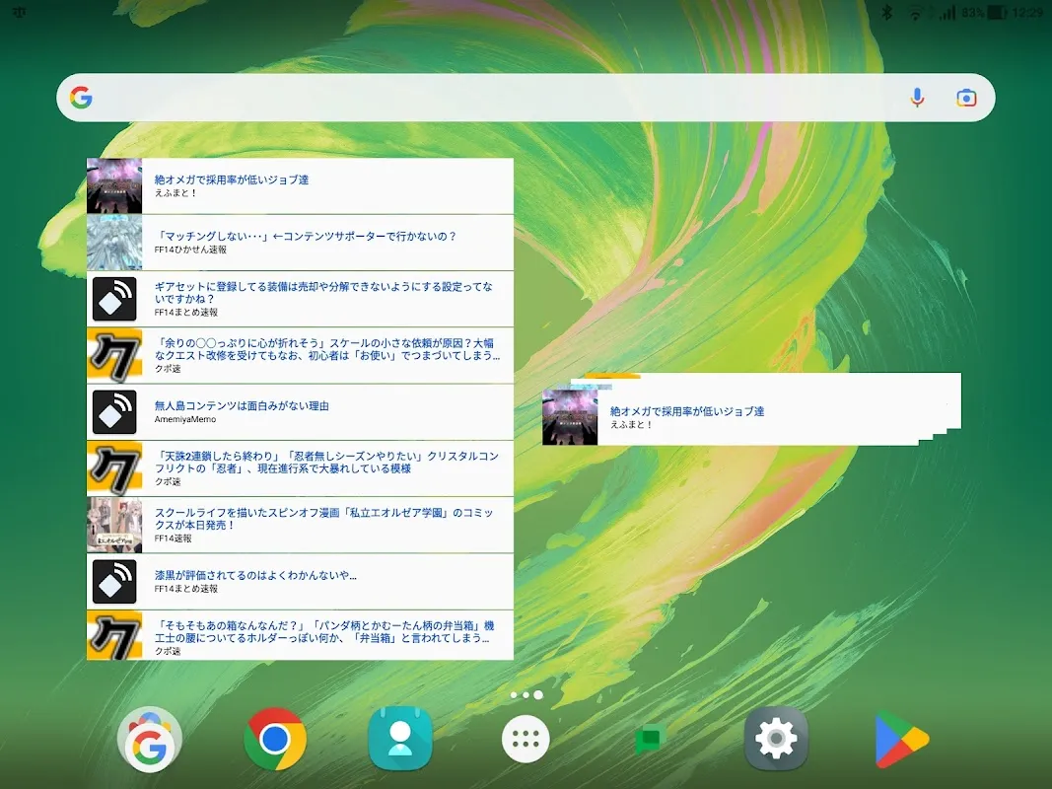The image size is (1052, 789).
Task: Open Google Messages from the dock
Action: coord(651,738)
